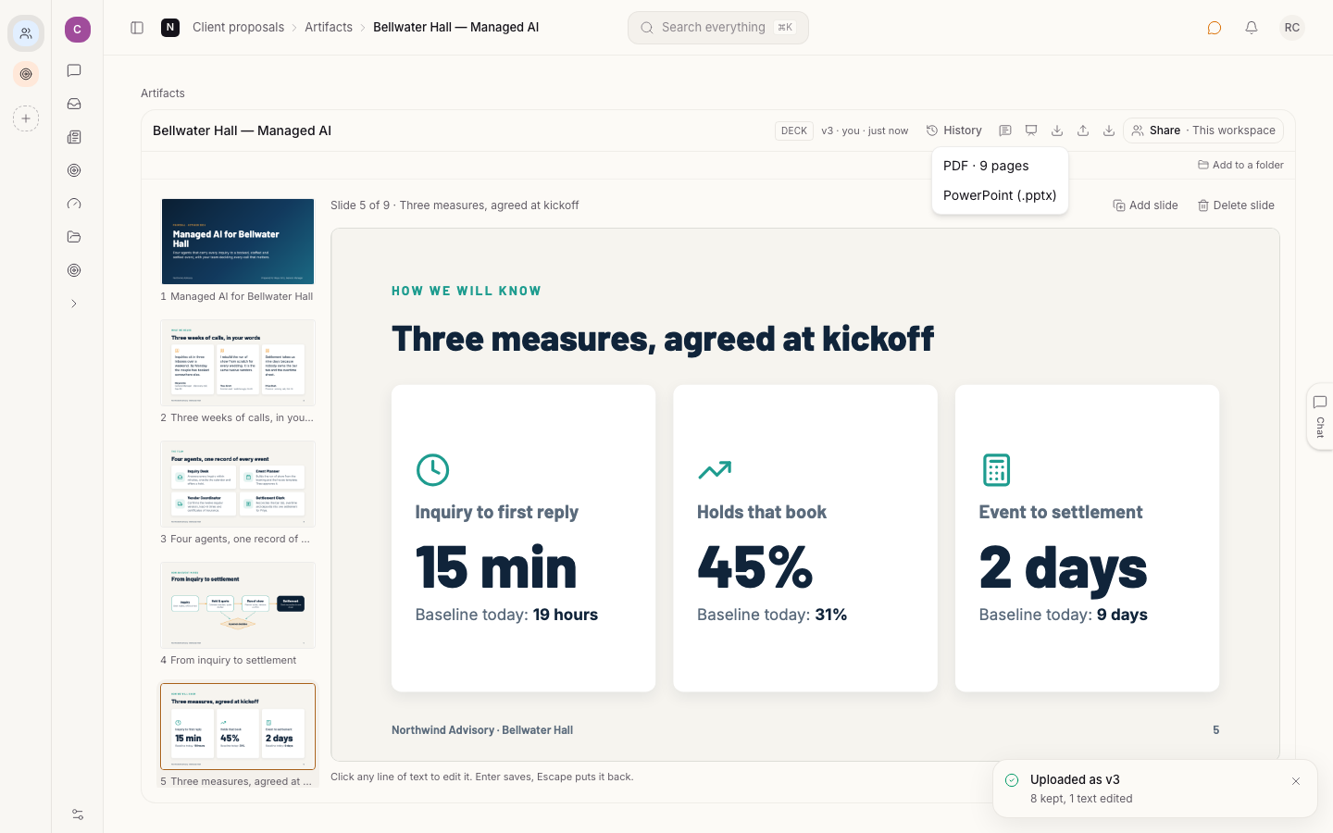Choose PowerPoint (.pptx) export option

coord(1000,195)
